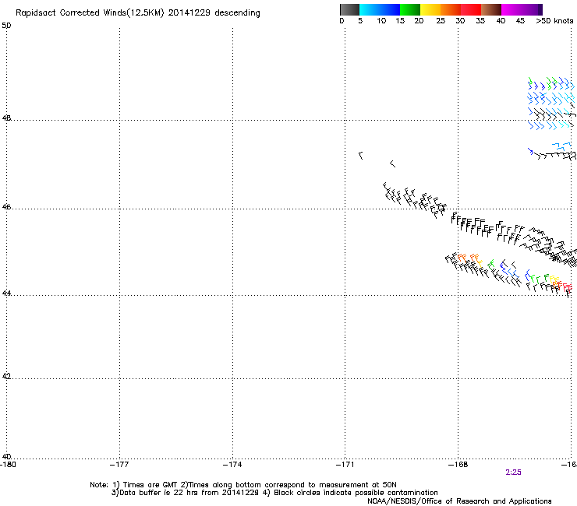
Task: Click the NOAA/NESDIS credit line
Action: pyautogui.click(x=459, y=501)
